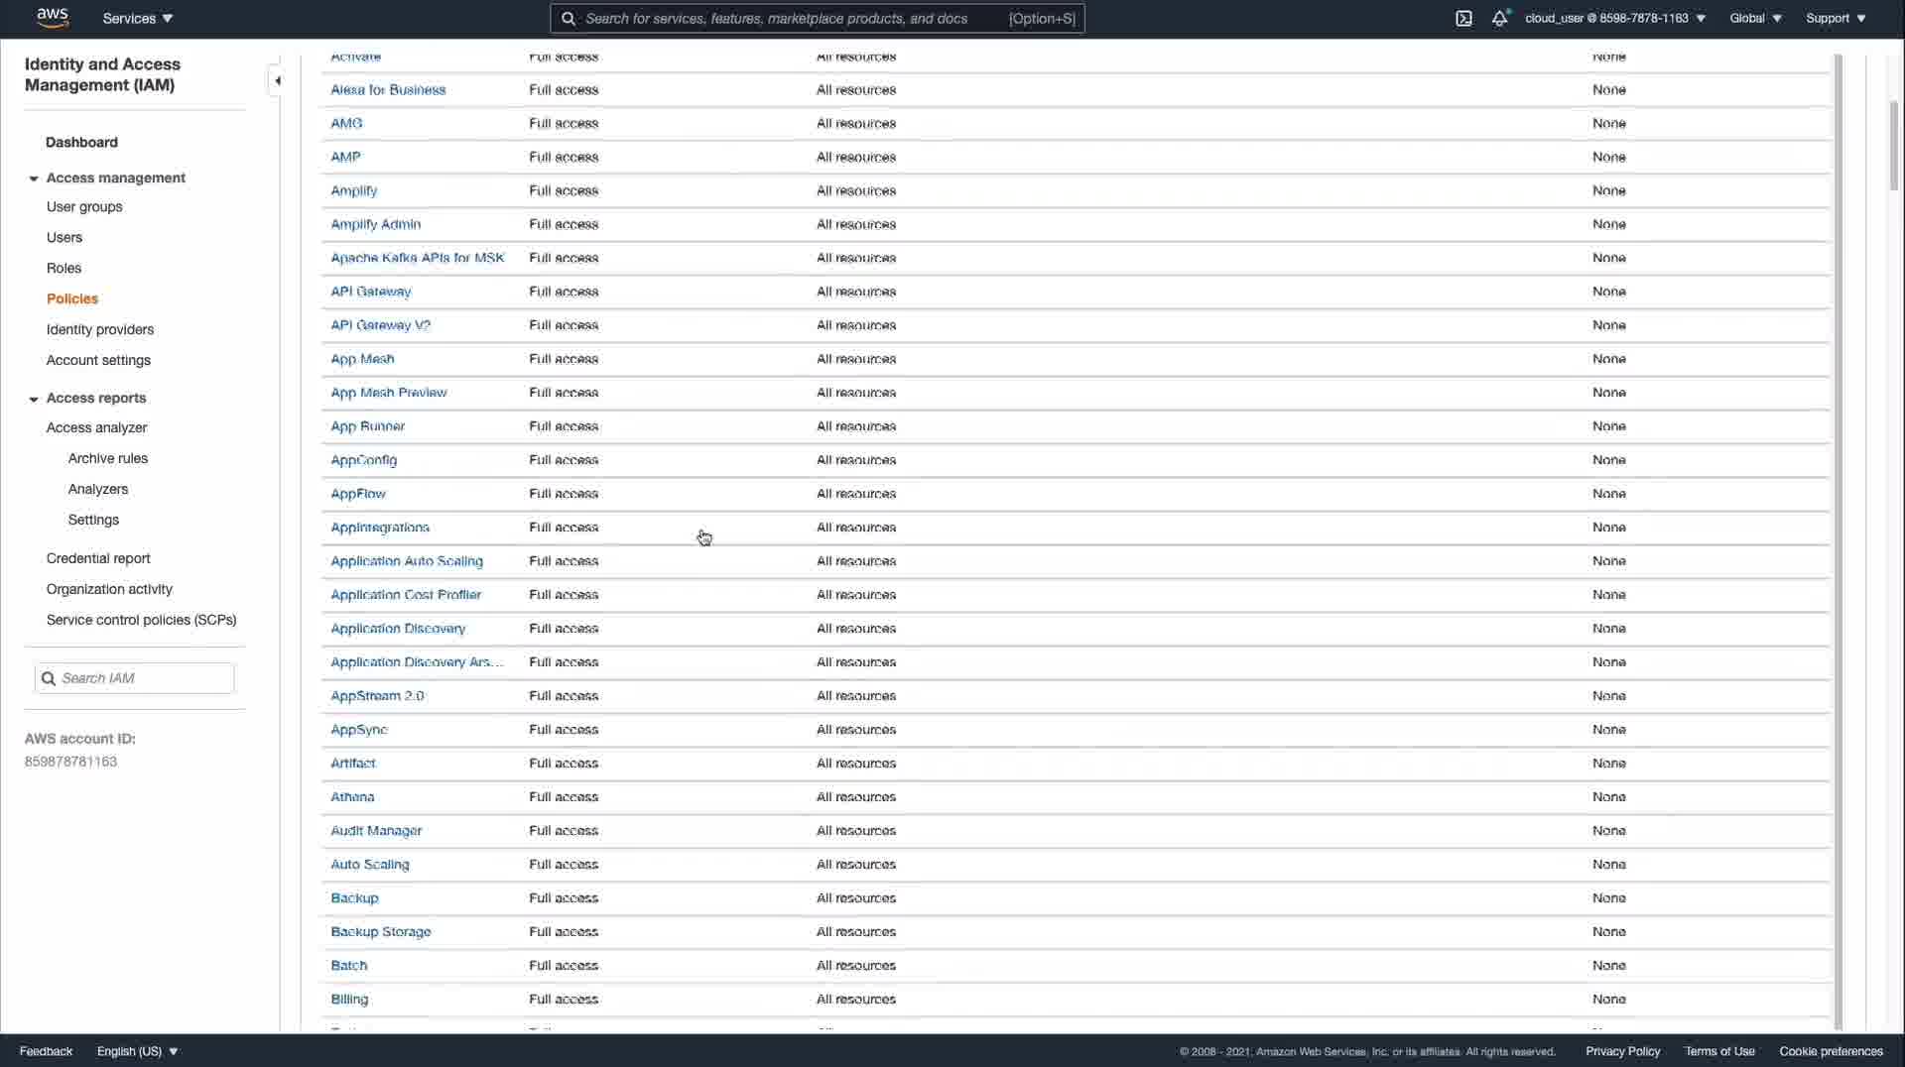Viewport: 1905px width, 1067px height.
Task: Open Service control policies (SCPs)
Action: (141, 620)
